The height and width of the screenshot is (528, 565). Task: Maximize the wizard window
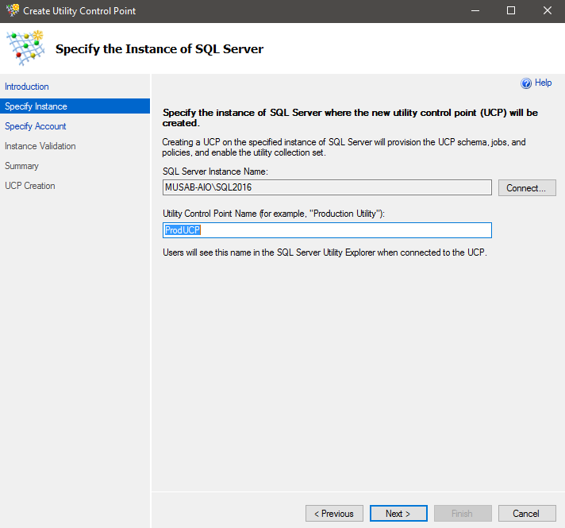tap(511, 11)
